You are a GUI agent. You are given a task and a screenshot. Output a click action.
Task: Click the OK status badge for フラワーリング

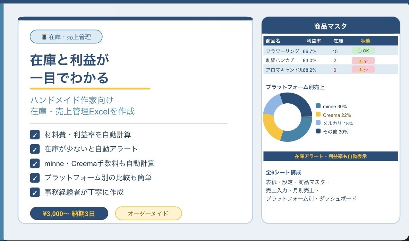363,51
